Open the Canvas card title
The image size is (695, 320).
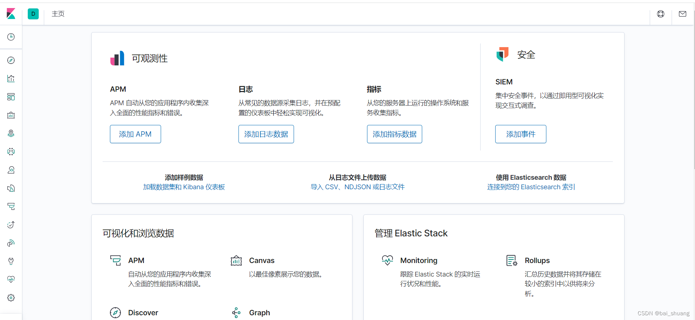click(x=262, y=260)
